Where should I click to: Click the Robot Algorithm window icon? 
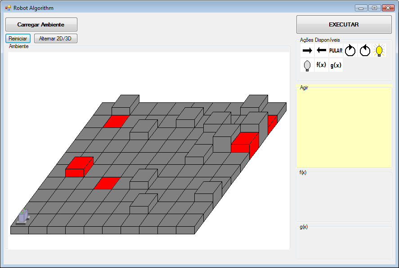tap(8, 8)
